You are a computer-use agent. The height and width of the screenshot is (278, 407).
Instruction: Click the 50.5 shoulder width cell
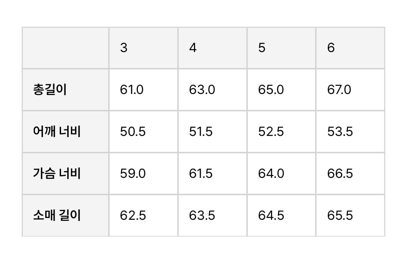click(x=133, y=132)
